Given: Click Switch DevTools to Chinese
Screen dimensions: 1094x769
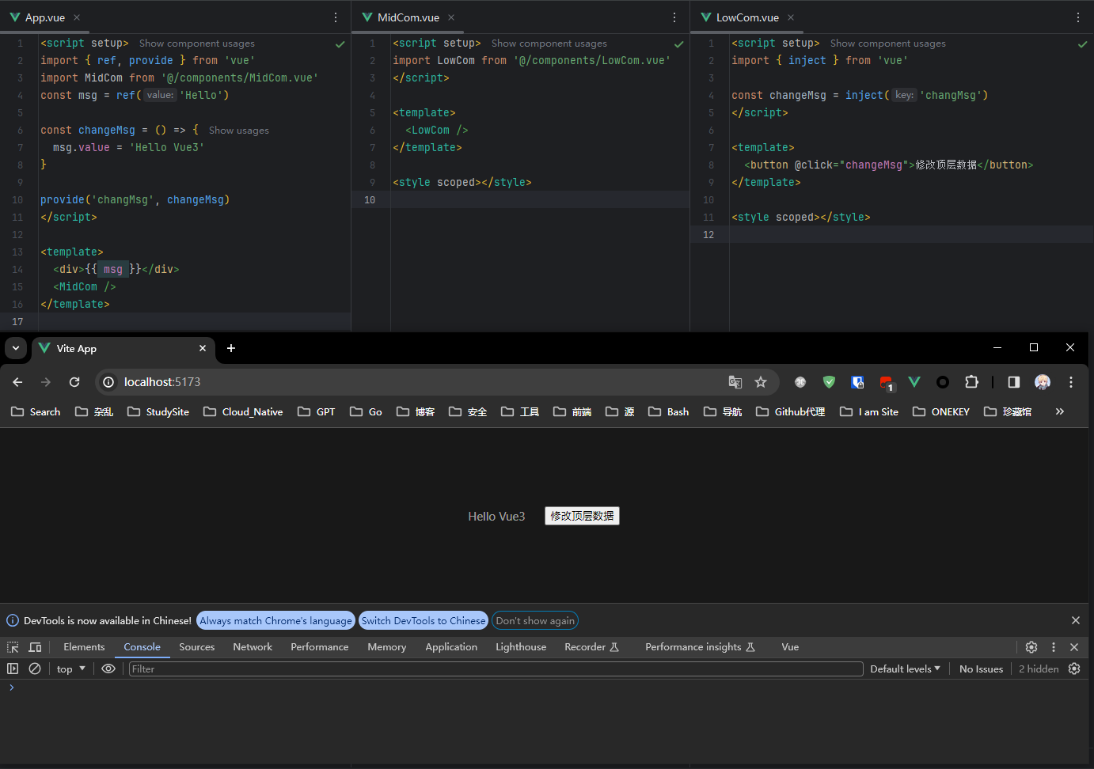Looking at the screenshot, I should 424,621.
